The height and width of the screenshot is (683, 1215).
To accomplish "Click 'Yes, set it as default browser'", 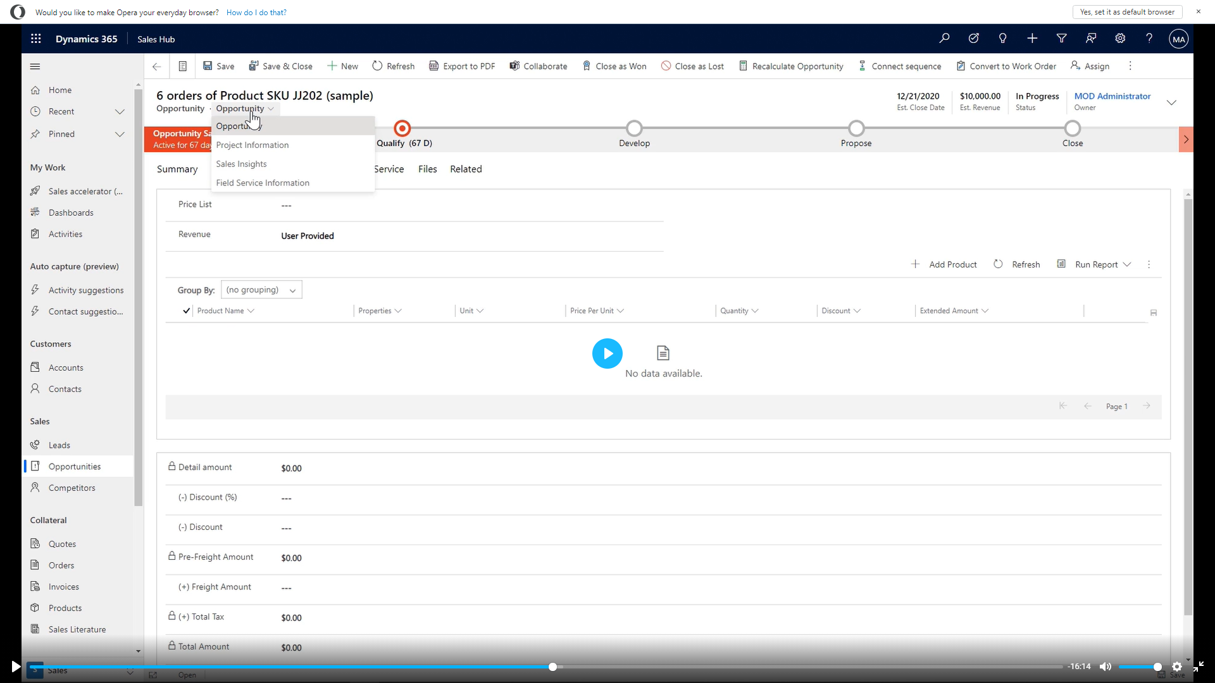I will [1127, 12].
